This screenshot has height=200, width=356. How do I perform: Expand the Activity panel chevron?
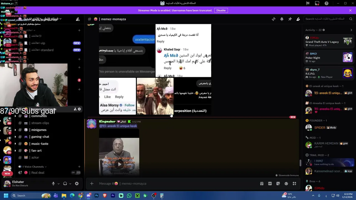[351, 30]
